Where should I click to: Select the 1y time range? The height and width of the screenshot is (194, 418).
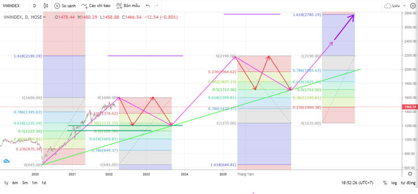(6, 183)
